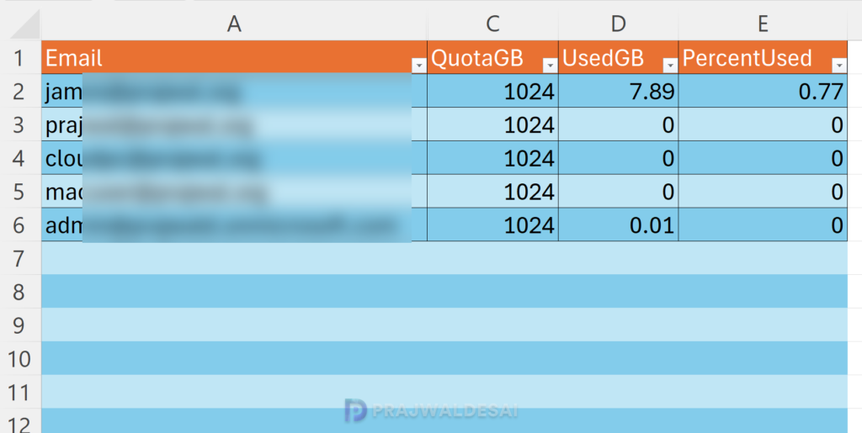The image size is (862, 433).
Task: Select the email cell starting with 'praj'
Action: 234,124
